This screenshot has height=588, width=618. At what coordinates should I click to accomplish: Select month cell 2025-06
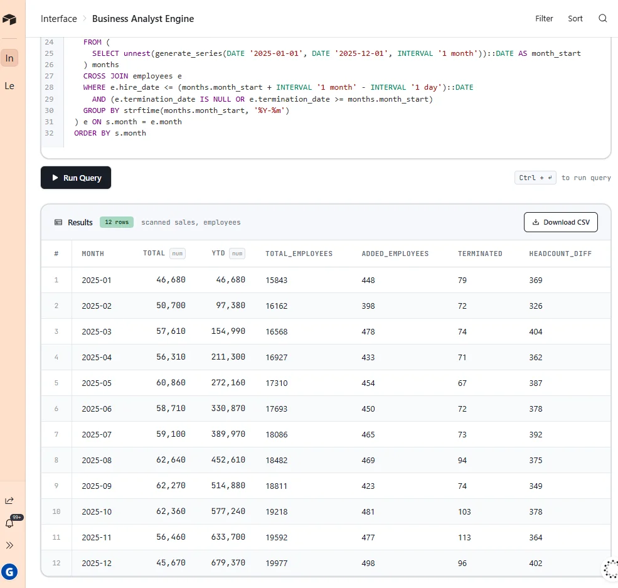point(97,409)
